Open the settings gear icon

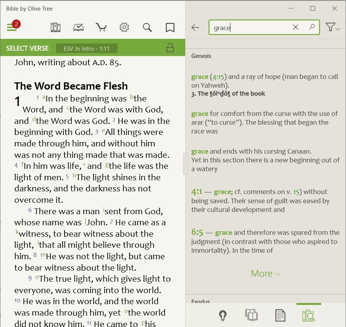(x=124, y=27)
